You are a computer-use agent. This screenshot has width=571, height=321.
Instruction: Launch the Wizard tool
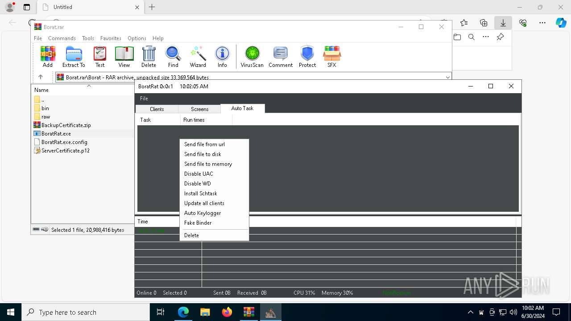click(x=198, y=57)
